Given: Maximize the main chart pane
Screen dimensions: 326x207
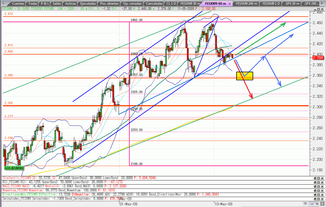Looking at the screenshot, I should click(x=319, y=9).
